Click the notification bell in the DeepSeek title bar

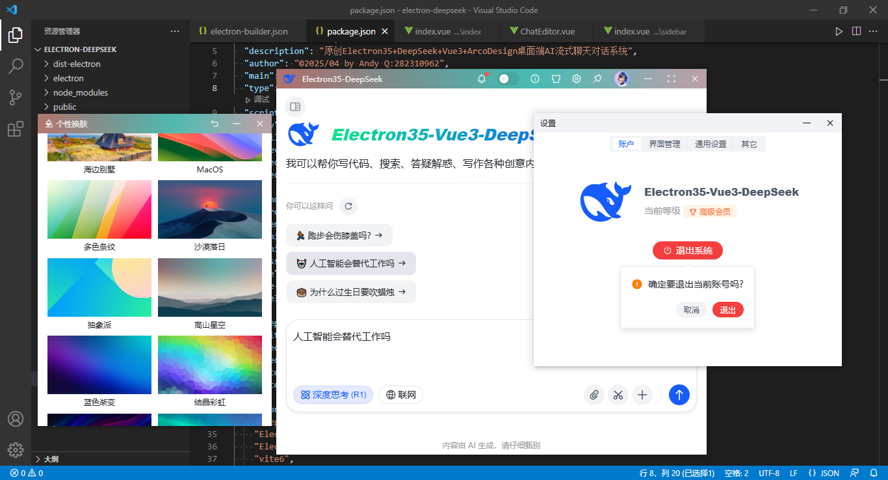[482, 79]
